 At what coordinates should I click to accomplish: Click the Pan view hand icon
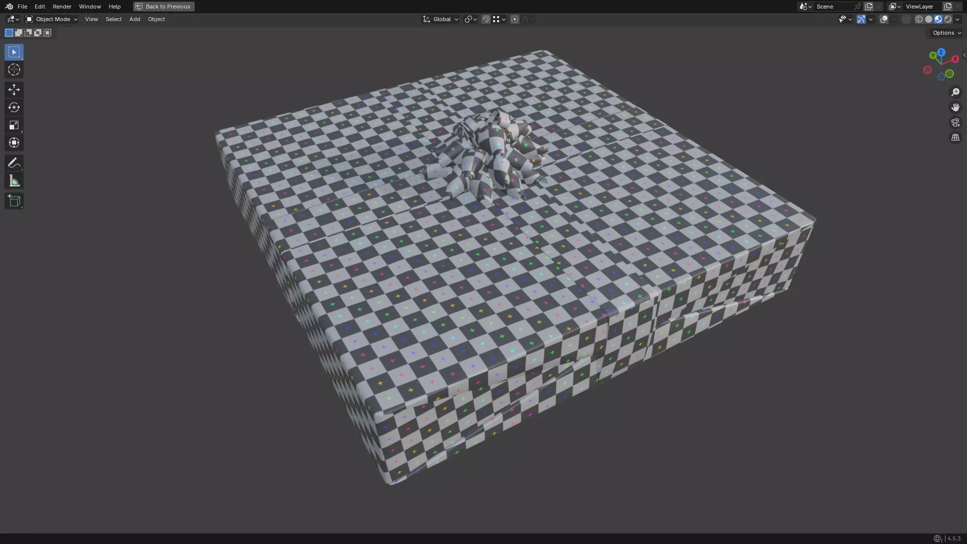pos(955,107)
